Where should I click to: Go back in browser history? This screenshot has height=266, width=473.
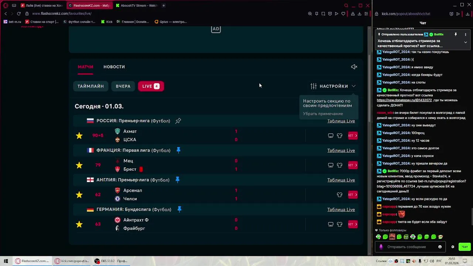coord(6,14)
